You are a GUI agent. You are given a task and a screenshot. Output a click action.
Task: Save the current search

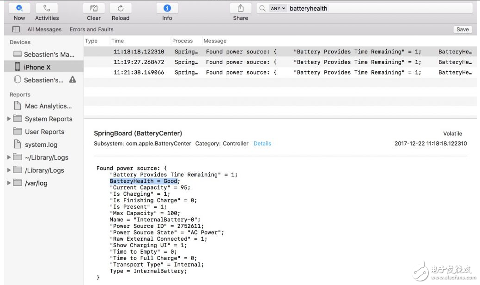[x=462, y=29]
